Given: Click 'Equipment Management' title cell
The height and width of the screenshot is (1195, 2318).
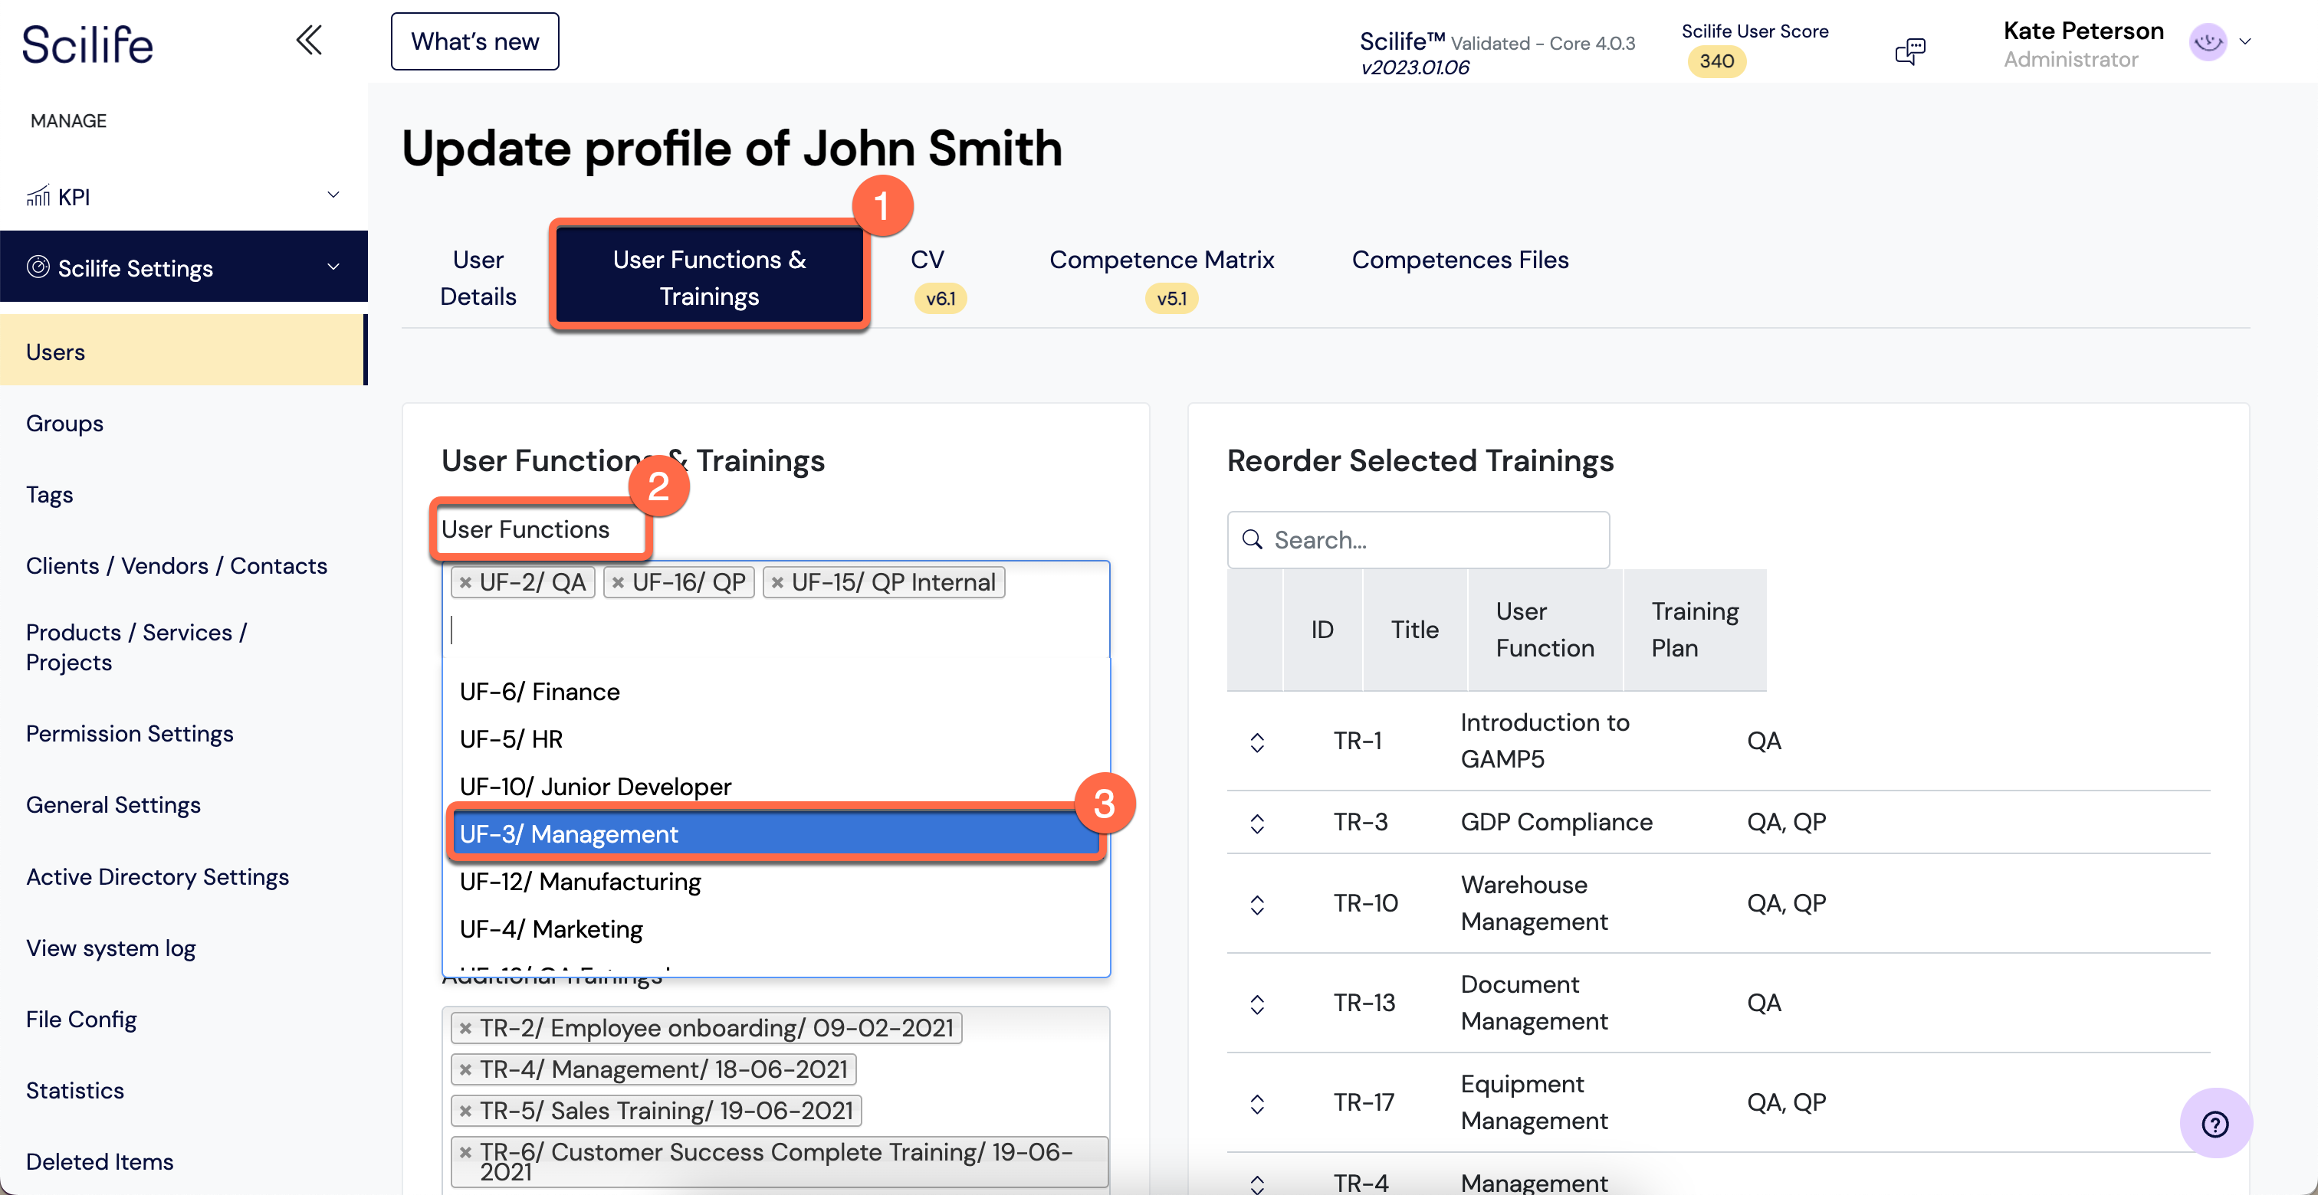Looking at the screenshot, I should [x=1535, y=1102].
